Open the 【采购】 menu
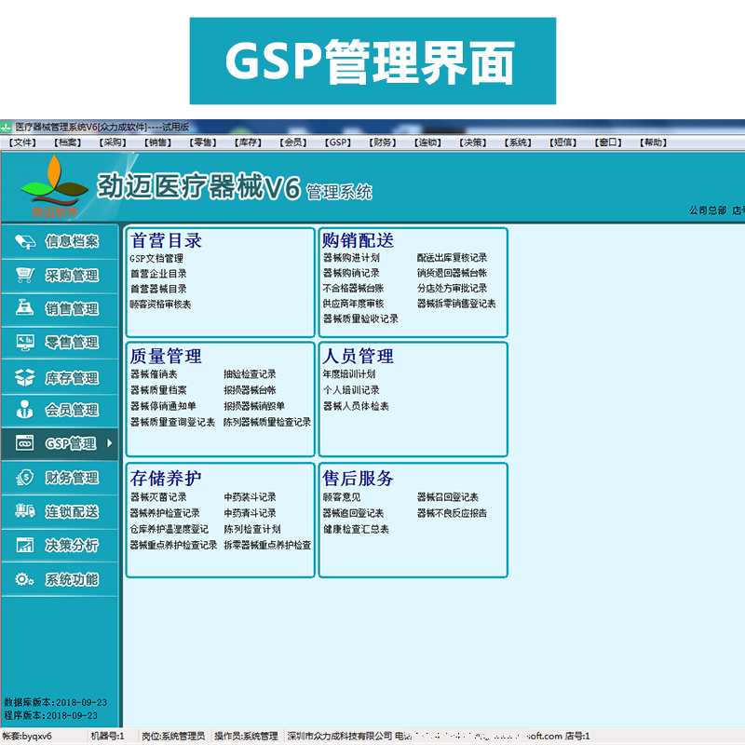 click(113, 142)
